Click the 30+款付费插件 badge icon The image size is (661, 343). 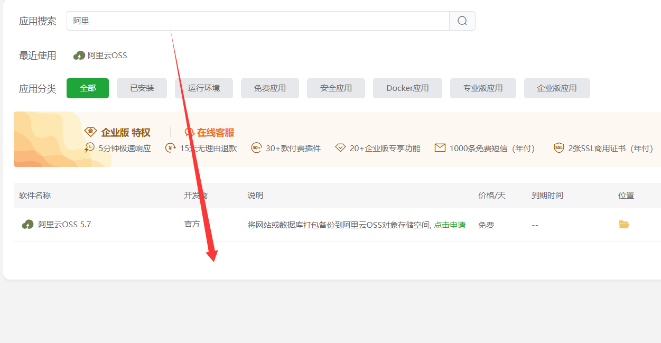click(256, 148)
